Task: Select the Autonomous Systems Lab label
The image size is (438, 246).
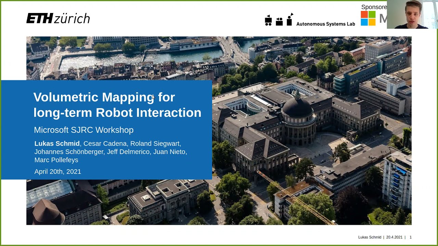Action: (x=325, y=24)
